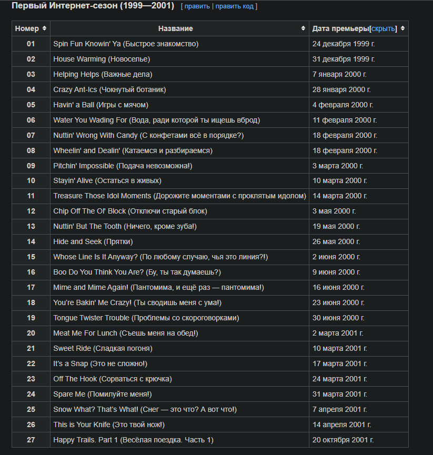Select episode number cell '12'

pos(31,211)
